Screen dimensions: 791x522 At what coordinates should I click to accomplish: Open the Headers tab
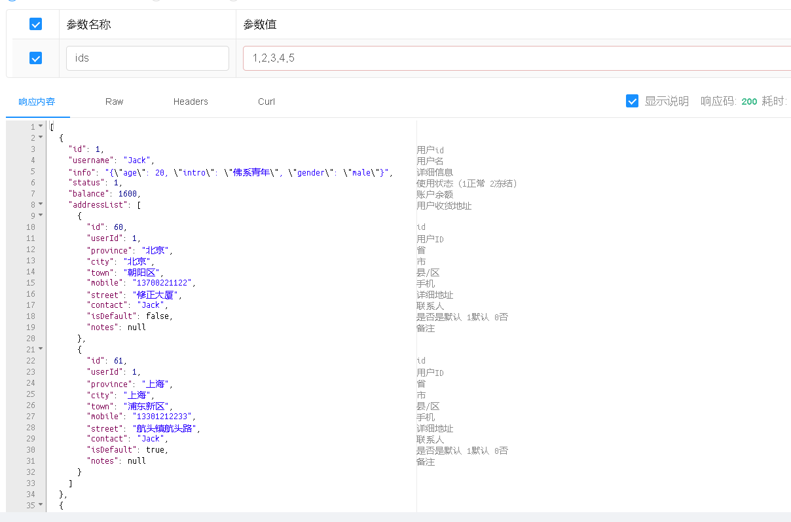191,102
